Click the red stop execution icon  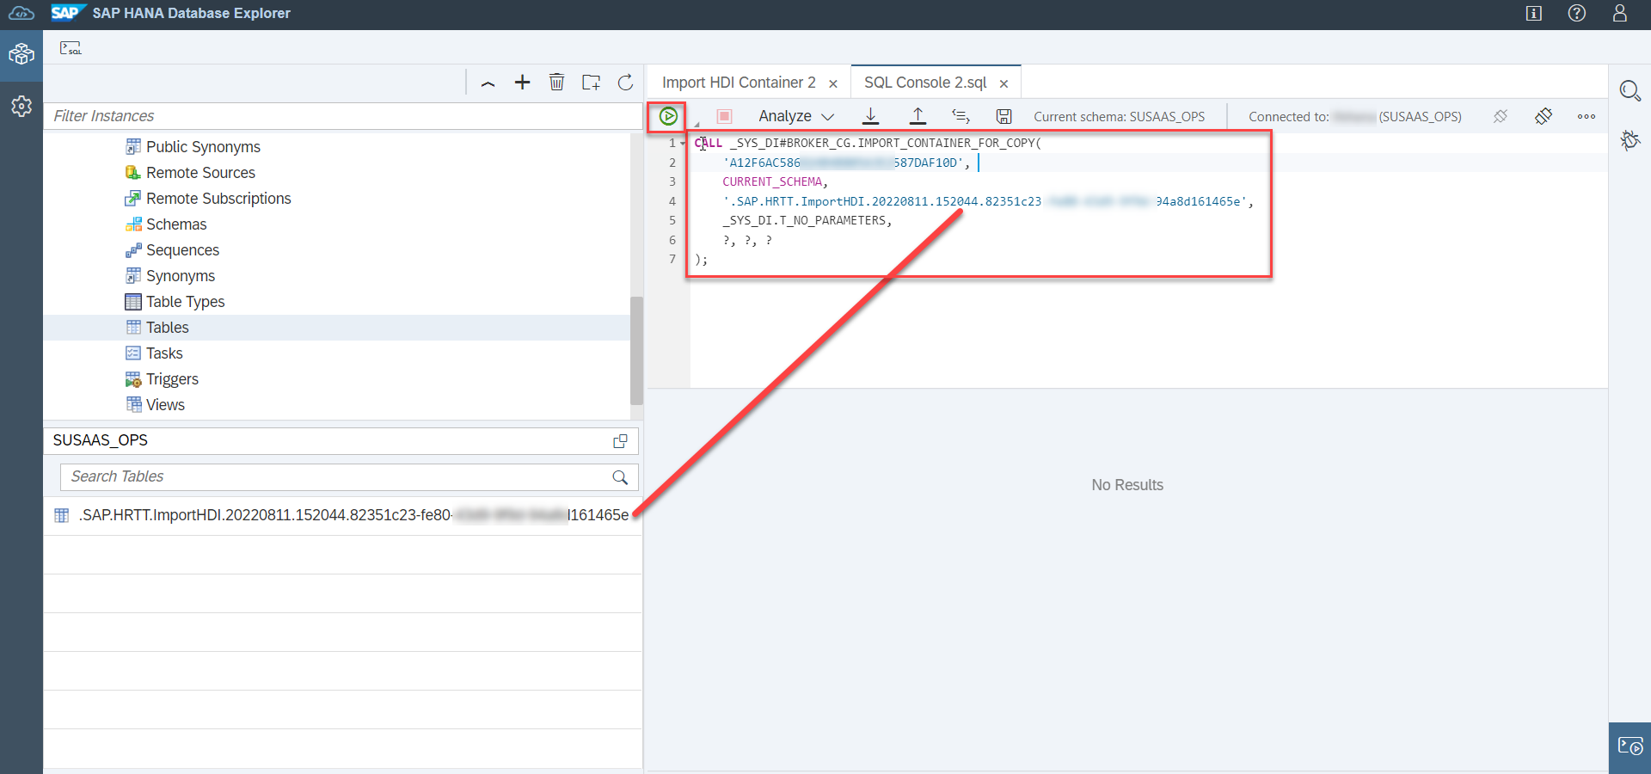[x=724, y=116]
